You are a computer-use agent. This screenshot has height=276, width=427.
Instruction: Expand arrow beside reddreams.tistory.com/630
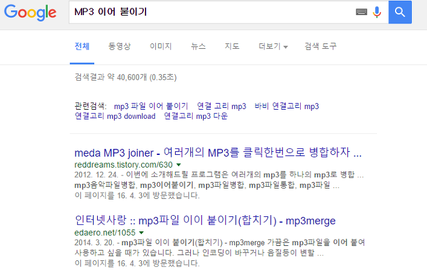(179, 165)
